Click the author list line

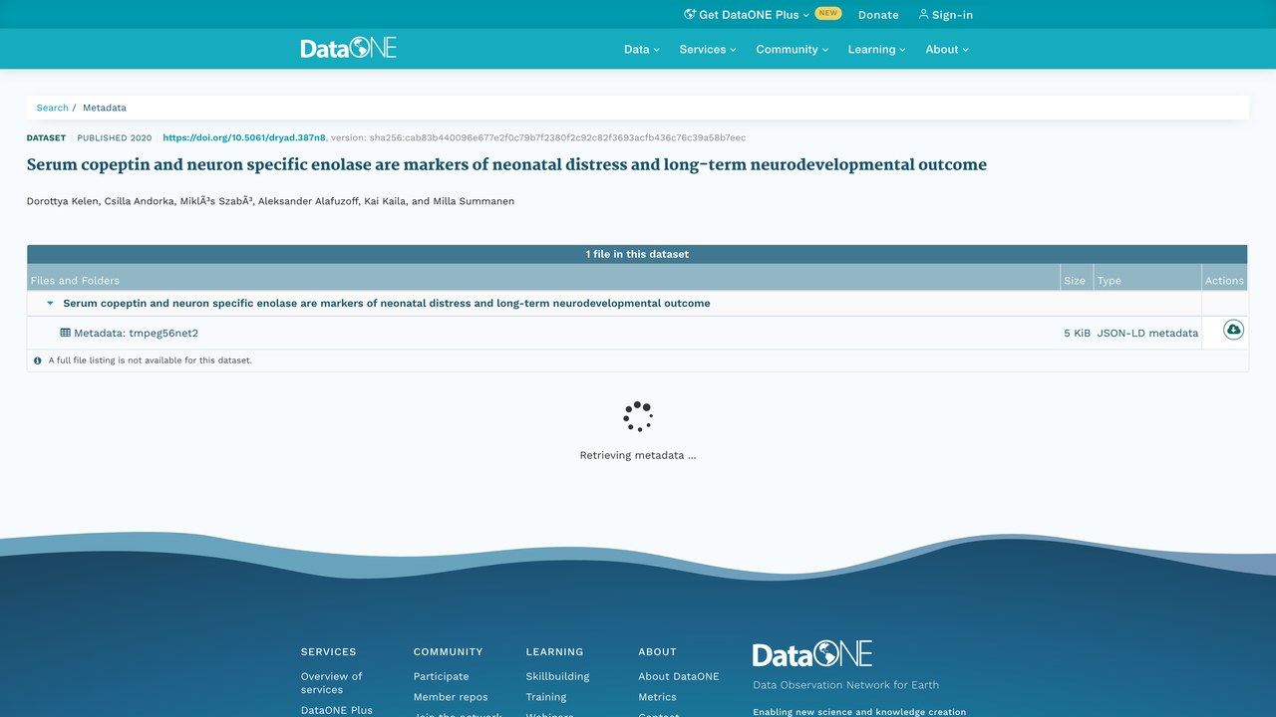tap(270, 201)
